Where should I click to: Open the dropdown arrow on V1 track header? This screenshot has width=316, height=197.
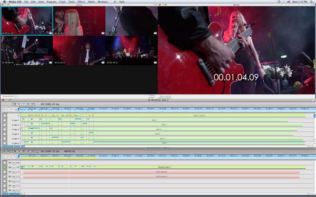coord(18,163)
